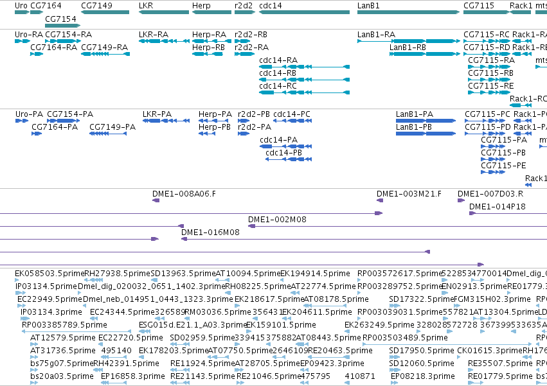
Task: Click the r2d2-PB protein label
Action: (254, 114)
